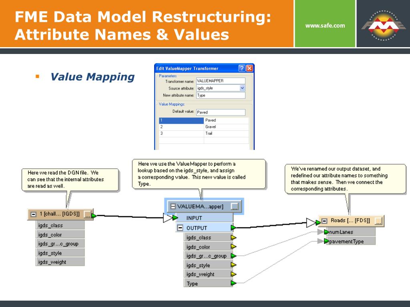Image resolution: width=410 pixels, height=307 pixels.
Task: Click IGDS reader green output port arrow
Action: 94,215
